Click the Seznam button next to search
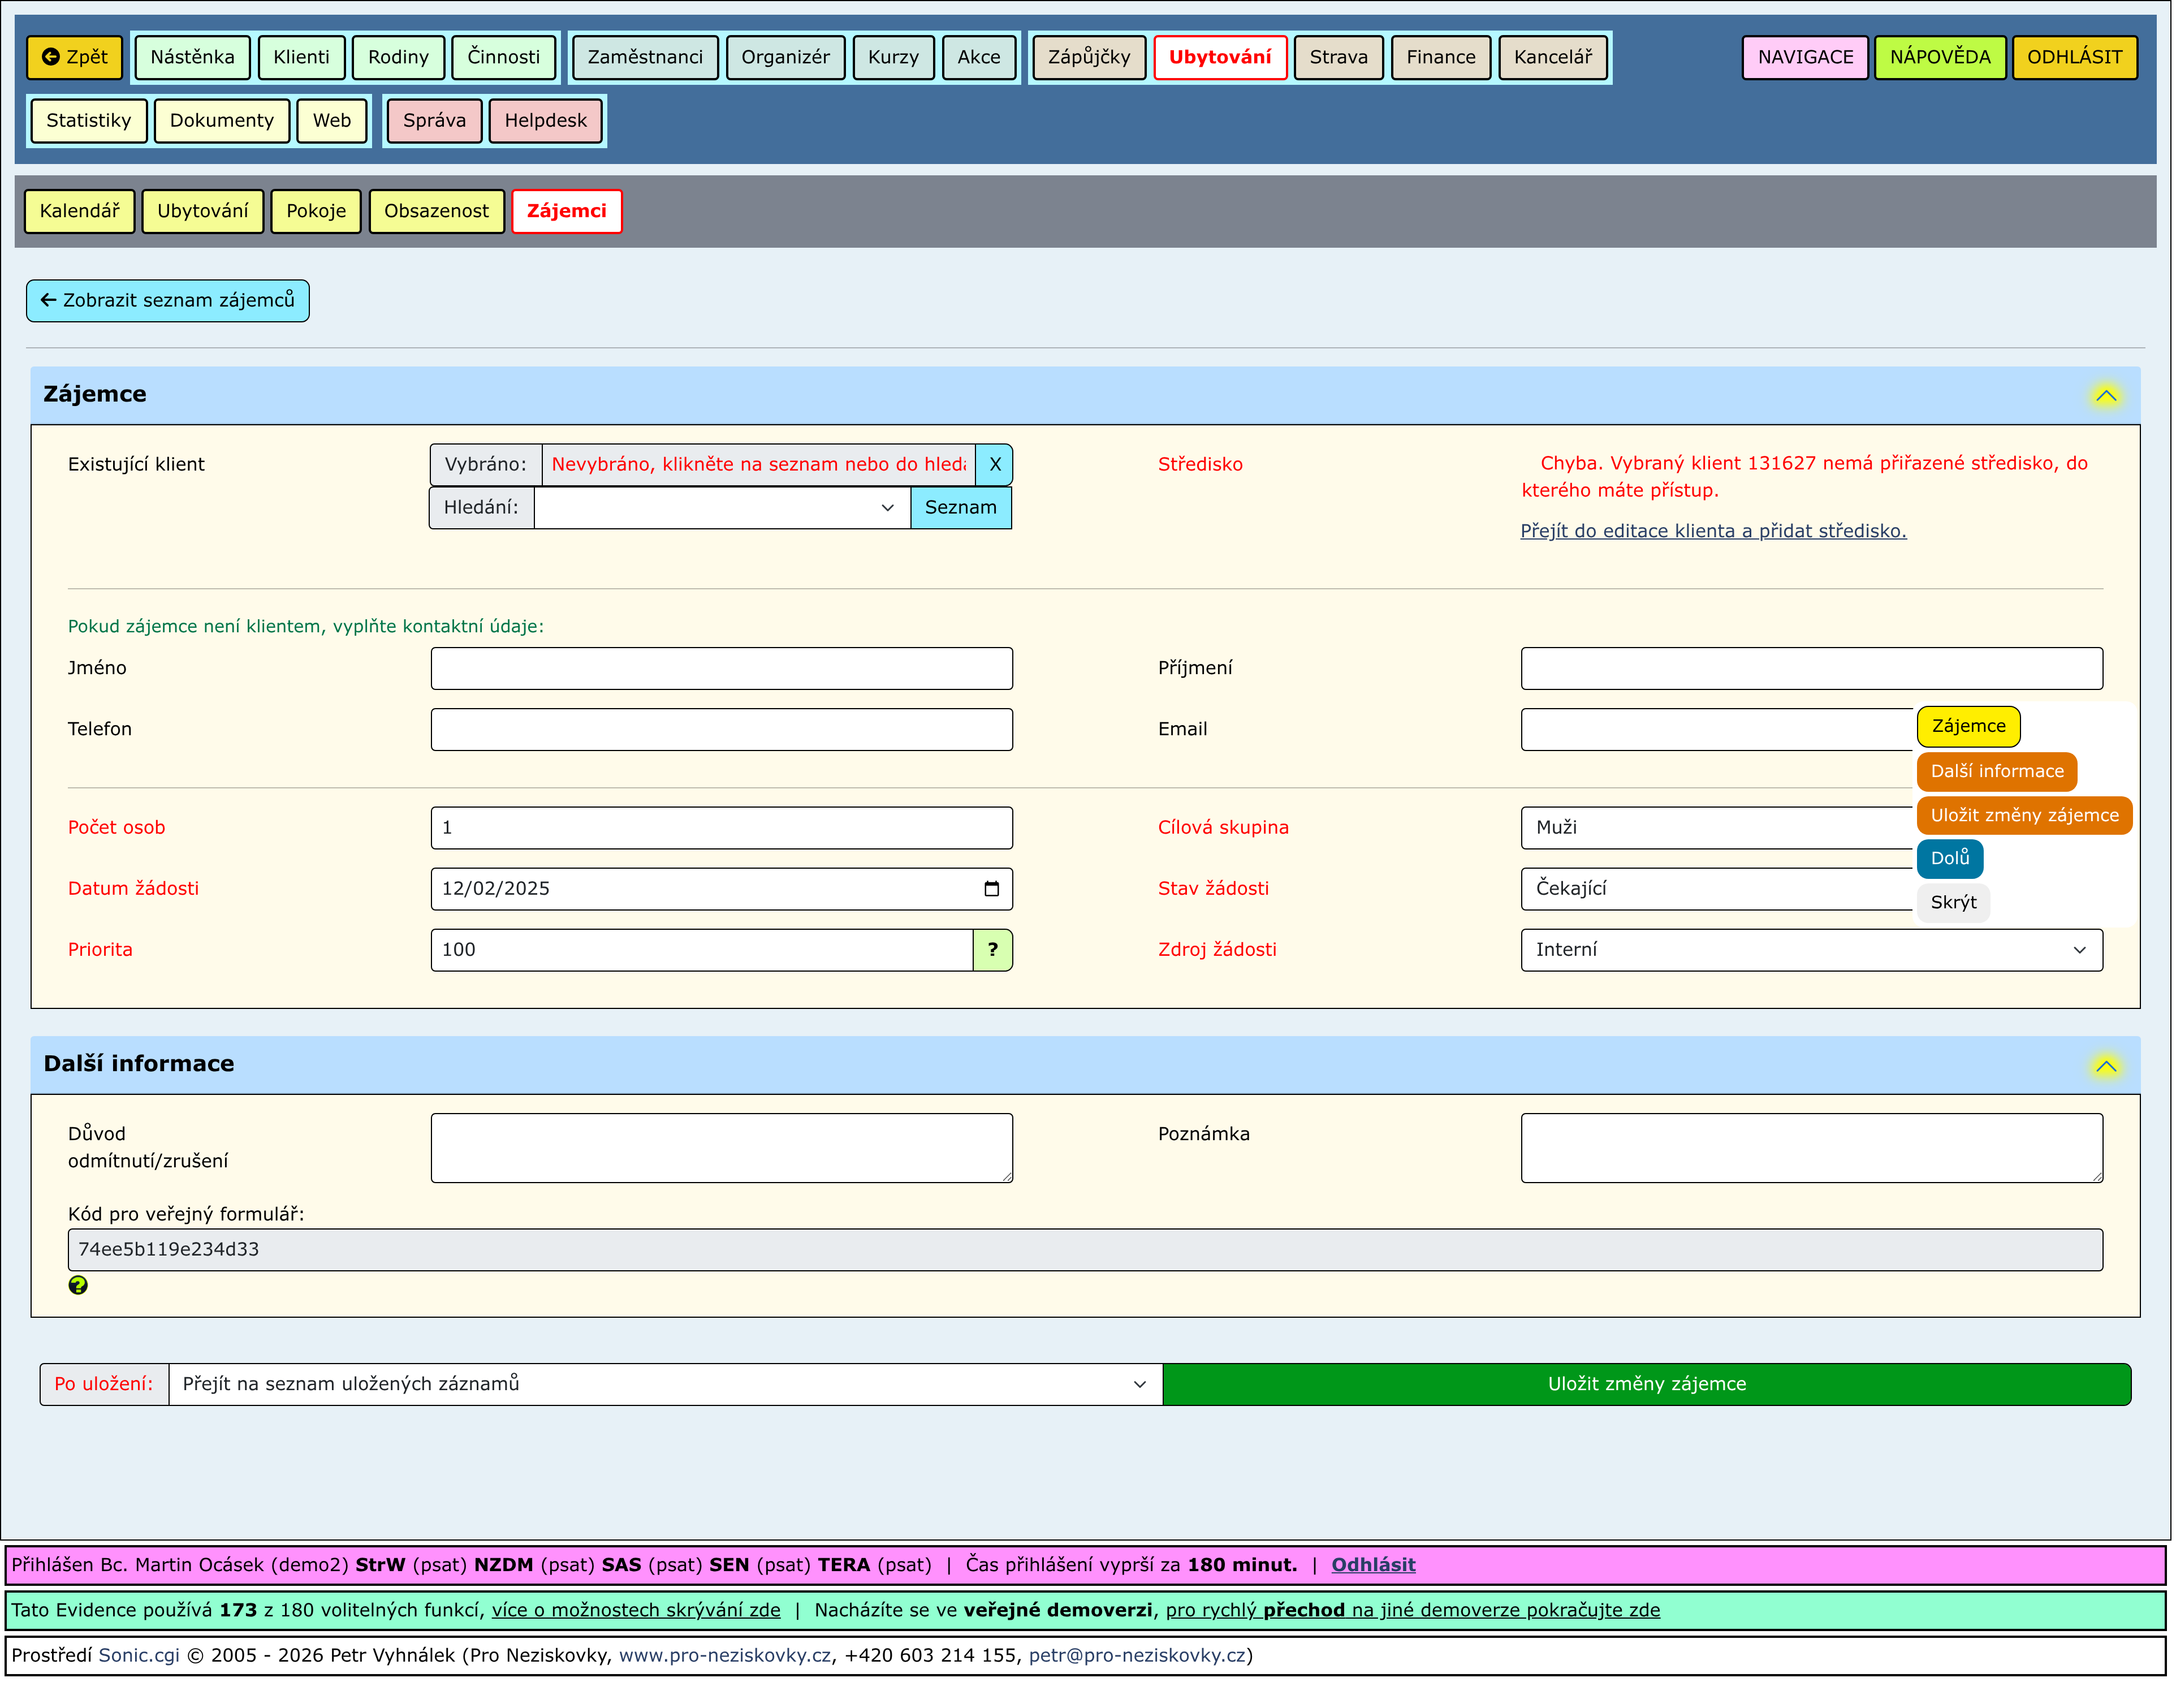 click(x=961, y=508)
